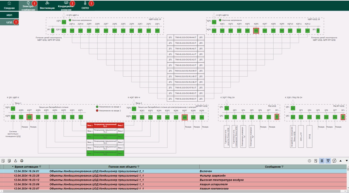
Task: Click the acknowledge-all checkmark icon in alarm toolbar
Action: tap(3, 161)
